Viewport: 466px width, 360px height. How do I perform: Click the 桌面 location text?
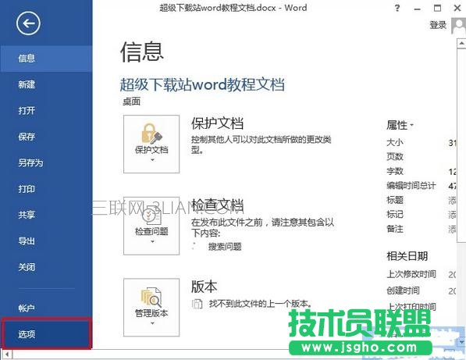pyautogui.click(x=131, y=102)
